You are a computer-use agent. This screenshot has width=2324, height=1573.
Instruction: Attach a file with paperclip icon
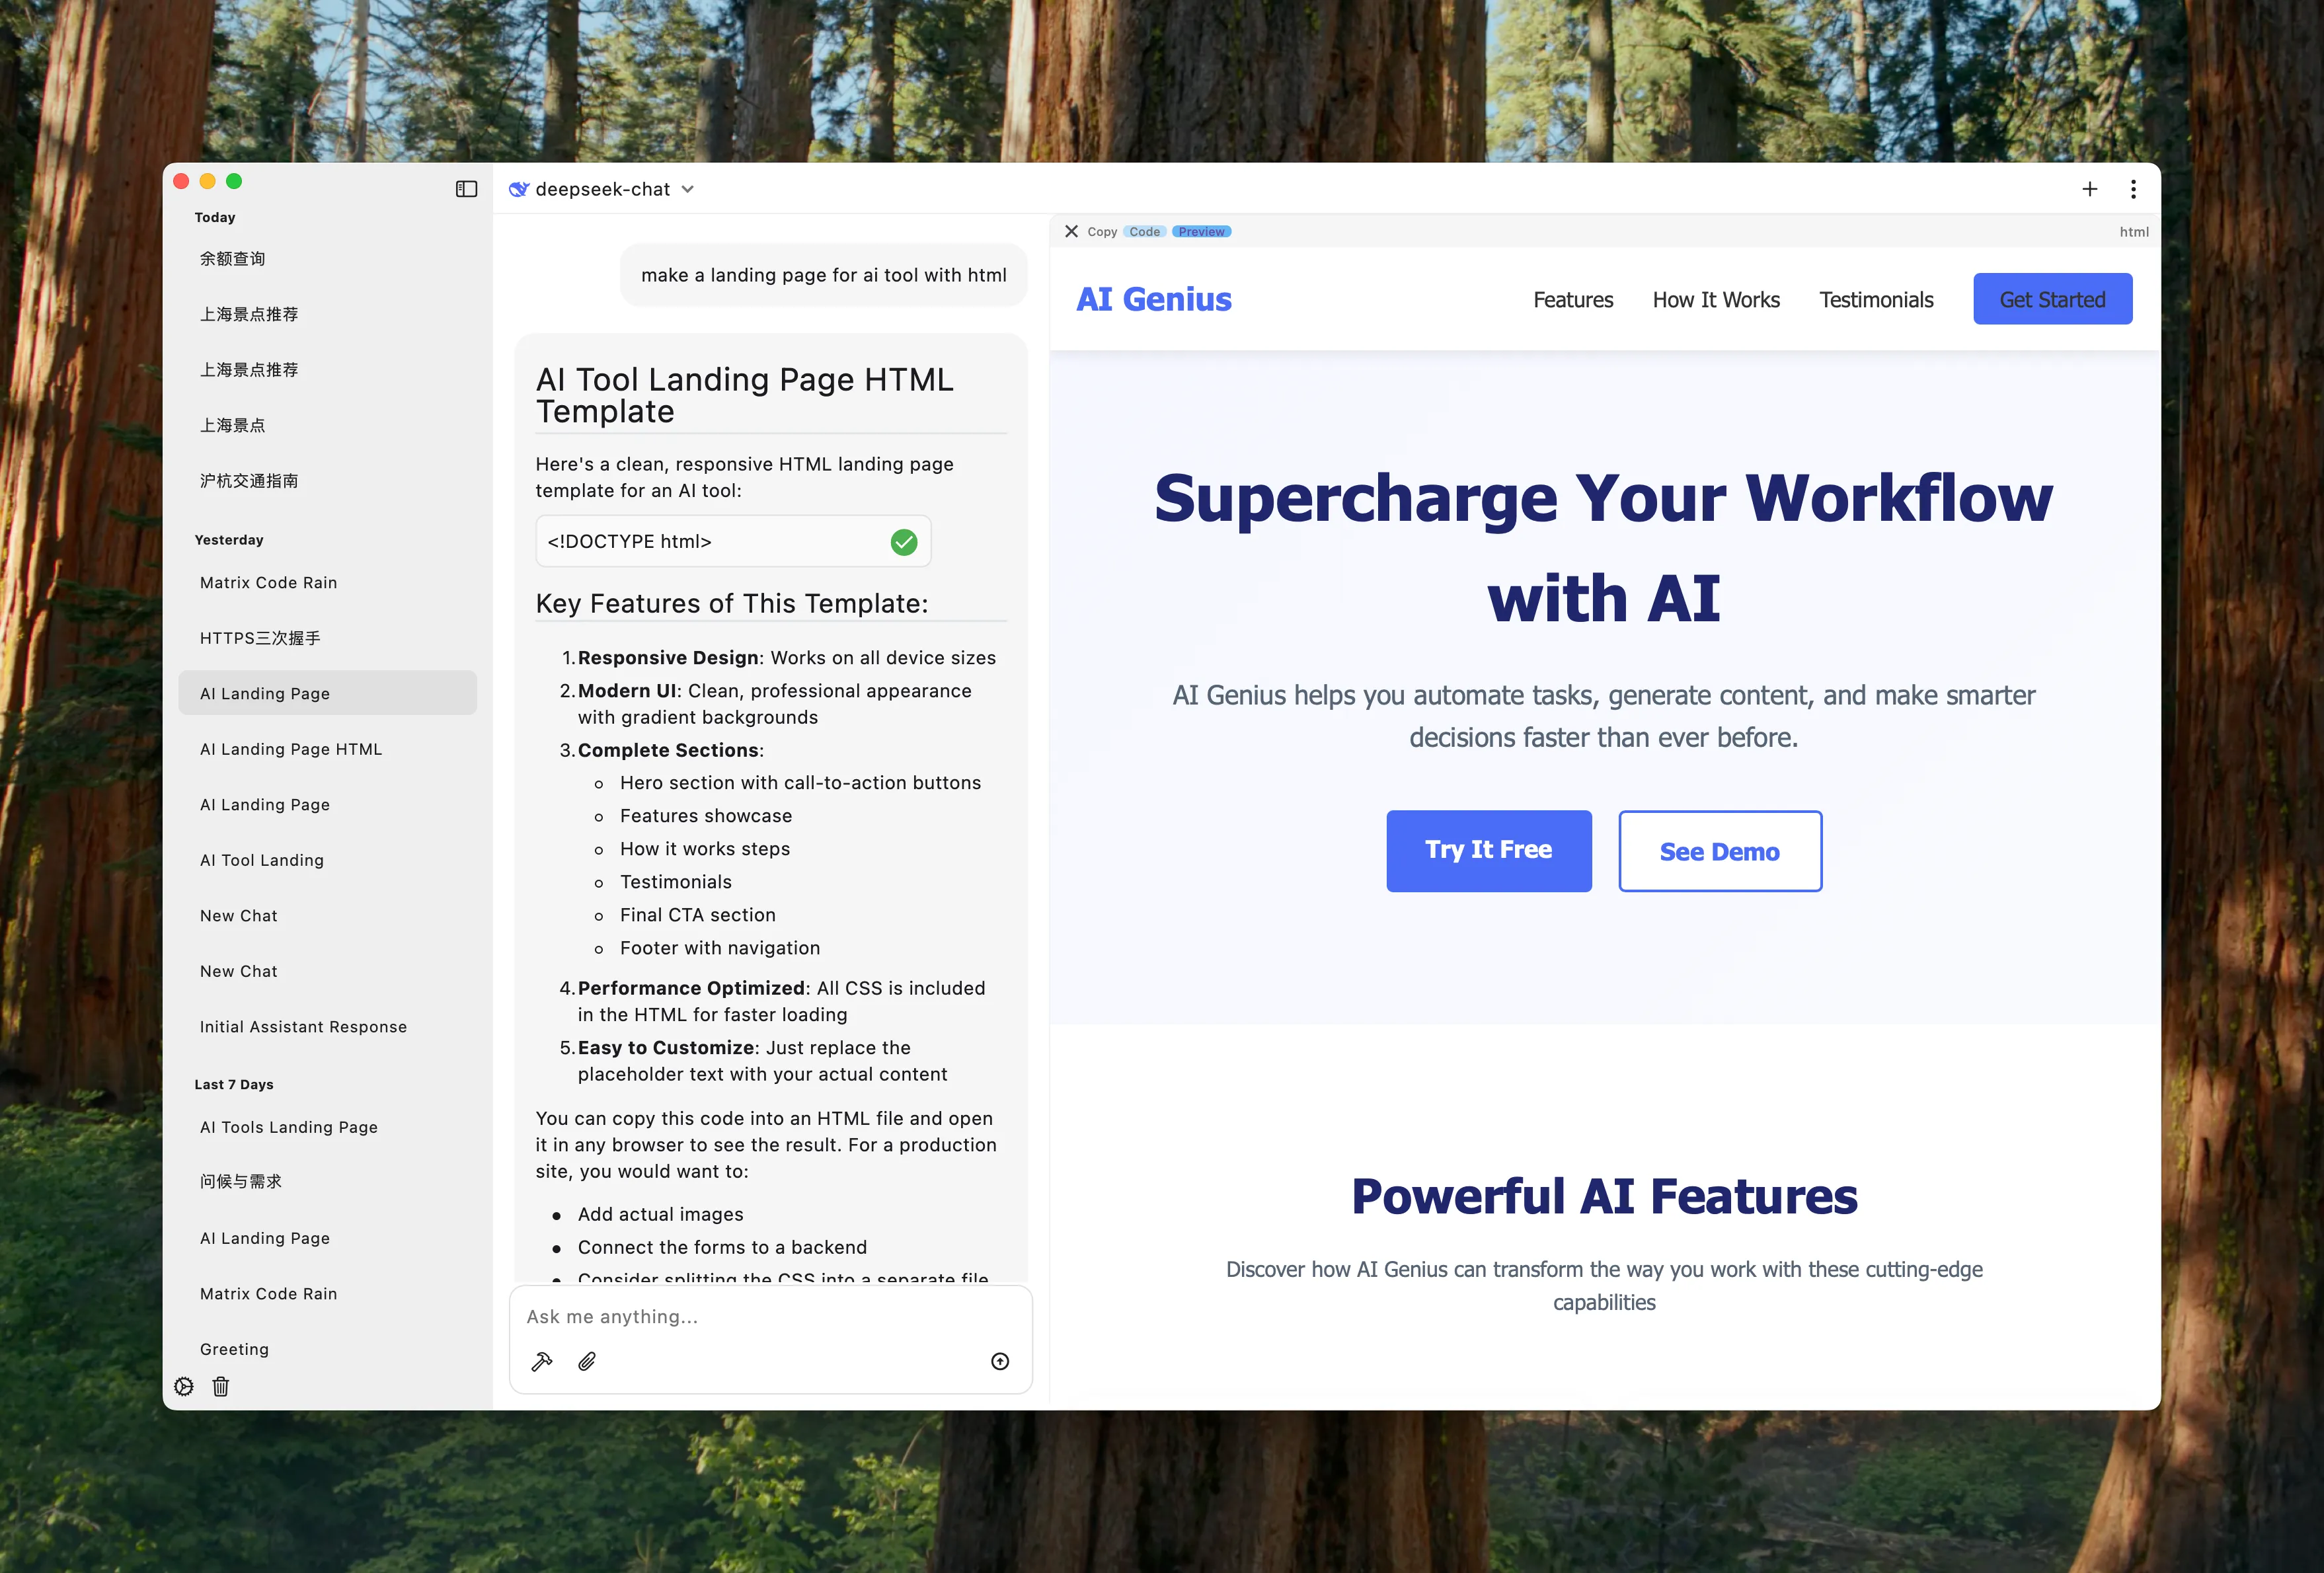click(x=587, y=1361)
